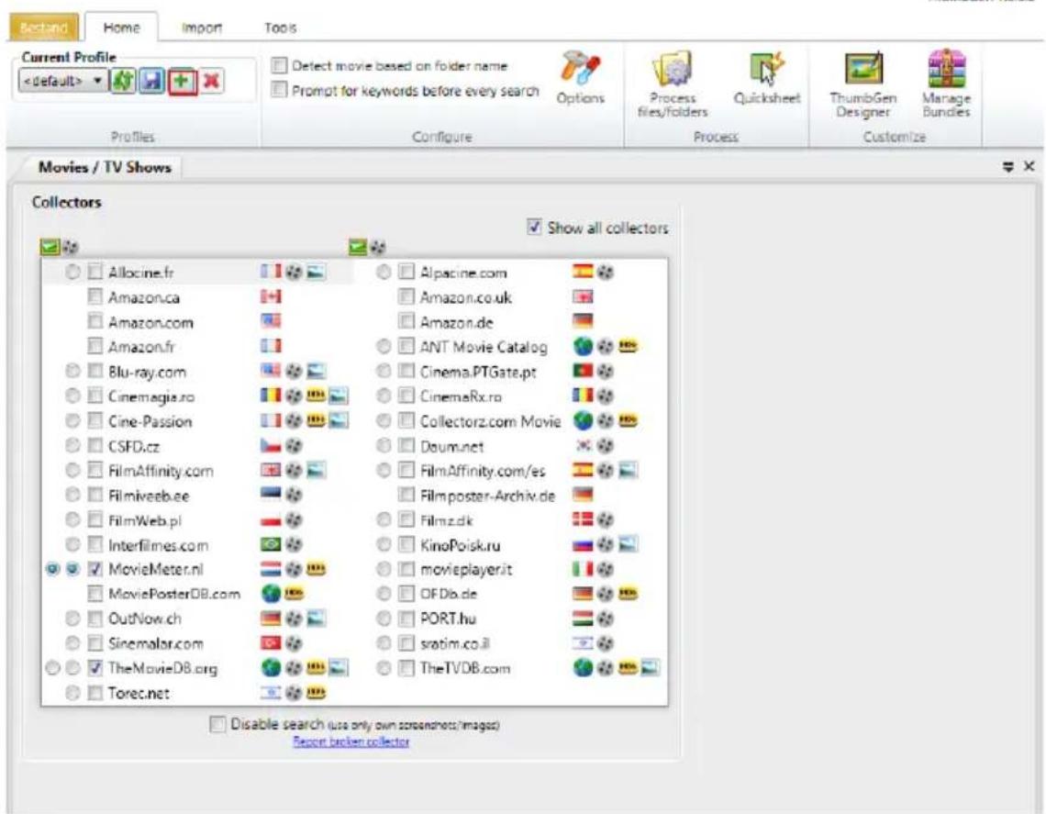Click globe icon beside TheMovieDB.org
The image size is (1046, 814).
pyautogui.click(x=270, y=667)
